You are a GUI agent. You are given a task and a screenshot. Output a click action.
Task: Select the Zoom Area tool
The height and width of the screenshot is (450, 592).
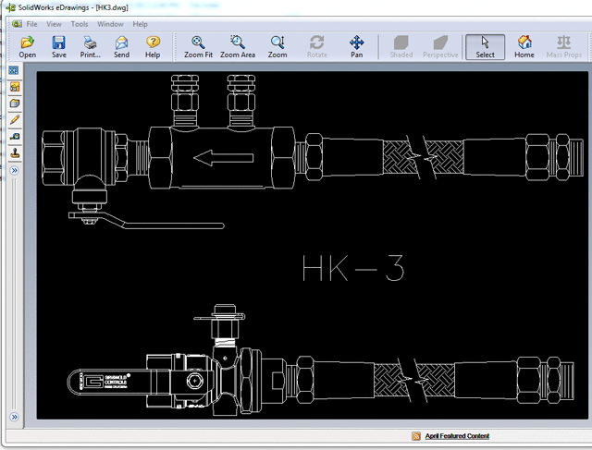click(238, 47)
